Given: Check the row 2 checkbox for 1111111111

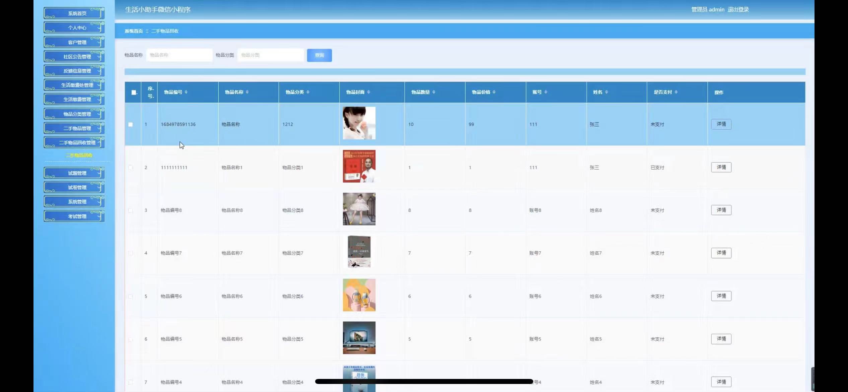Looking at the screenshot, I should [131, 168].
